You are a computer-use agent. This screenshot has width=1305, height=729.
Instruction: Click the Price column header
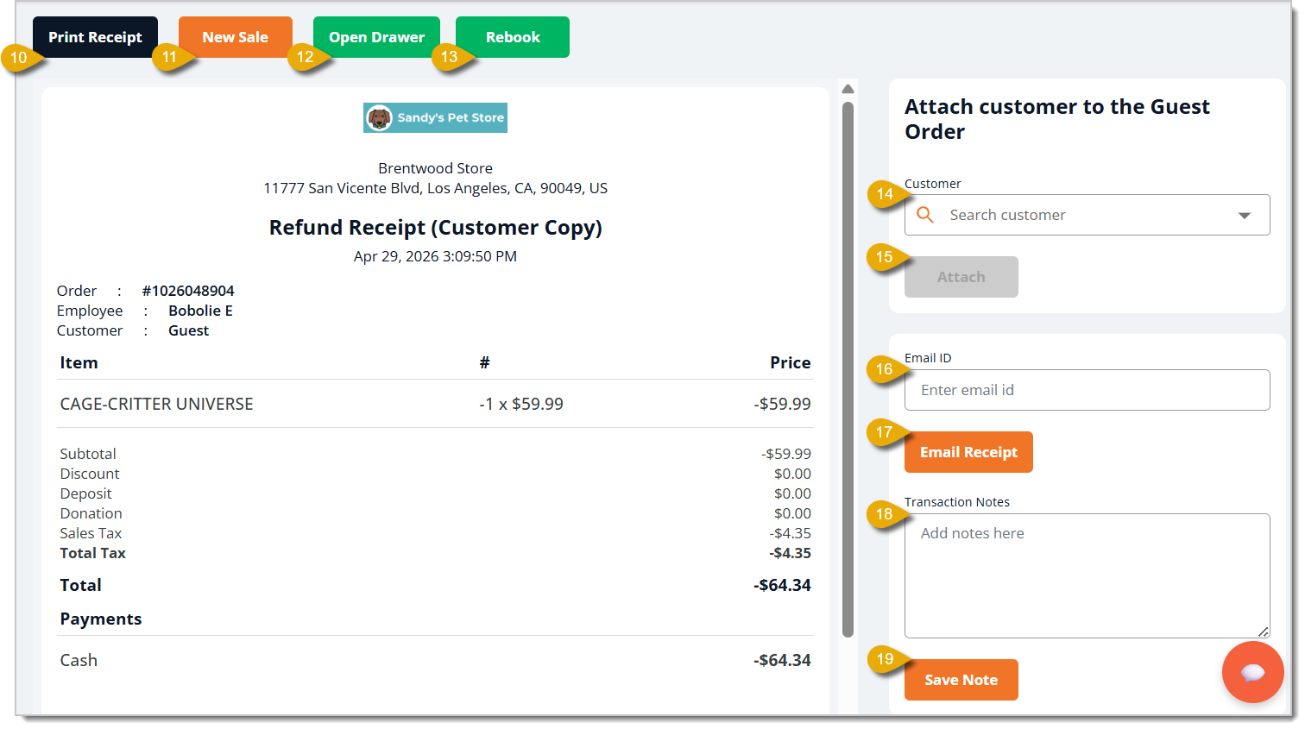pos(790,362)
